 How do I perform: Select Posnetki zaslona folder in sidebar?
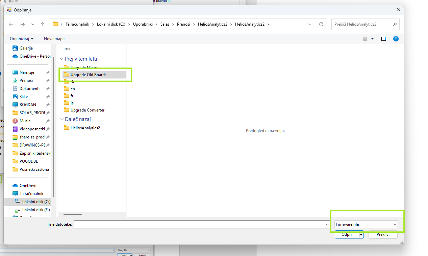(x=31, y=169)
